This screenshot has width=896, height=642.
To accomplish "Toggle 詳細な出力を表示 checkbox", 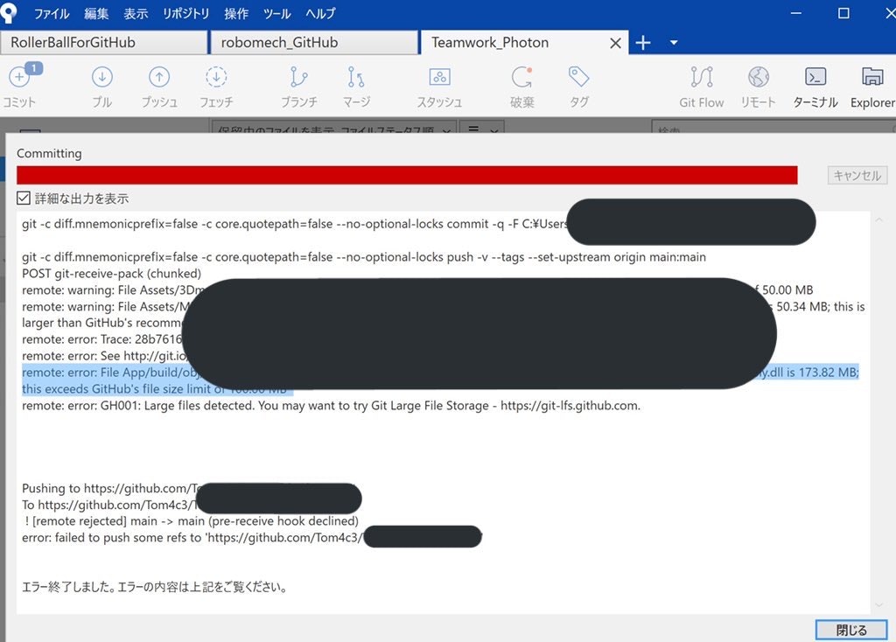I will (24, 199).
